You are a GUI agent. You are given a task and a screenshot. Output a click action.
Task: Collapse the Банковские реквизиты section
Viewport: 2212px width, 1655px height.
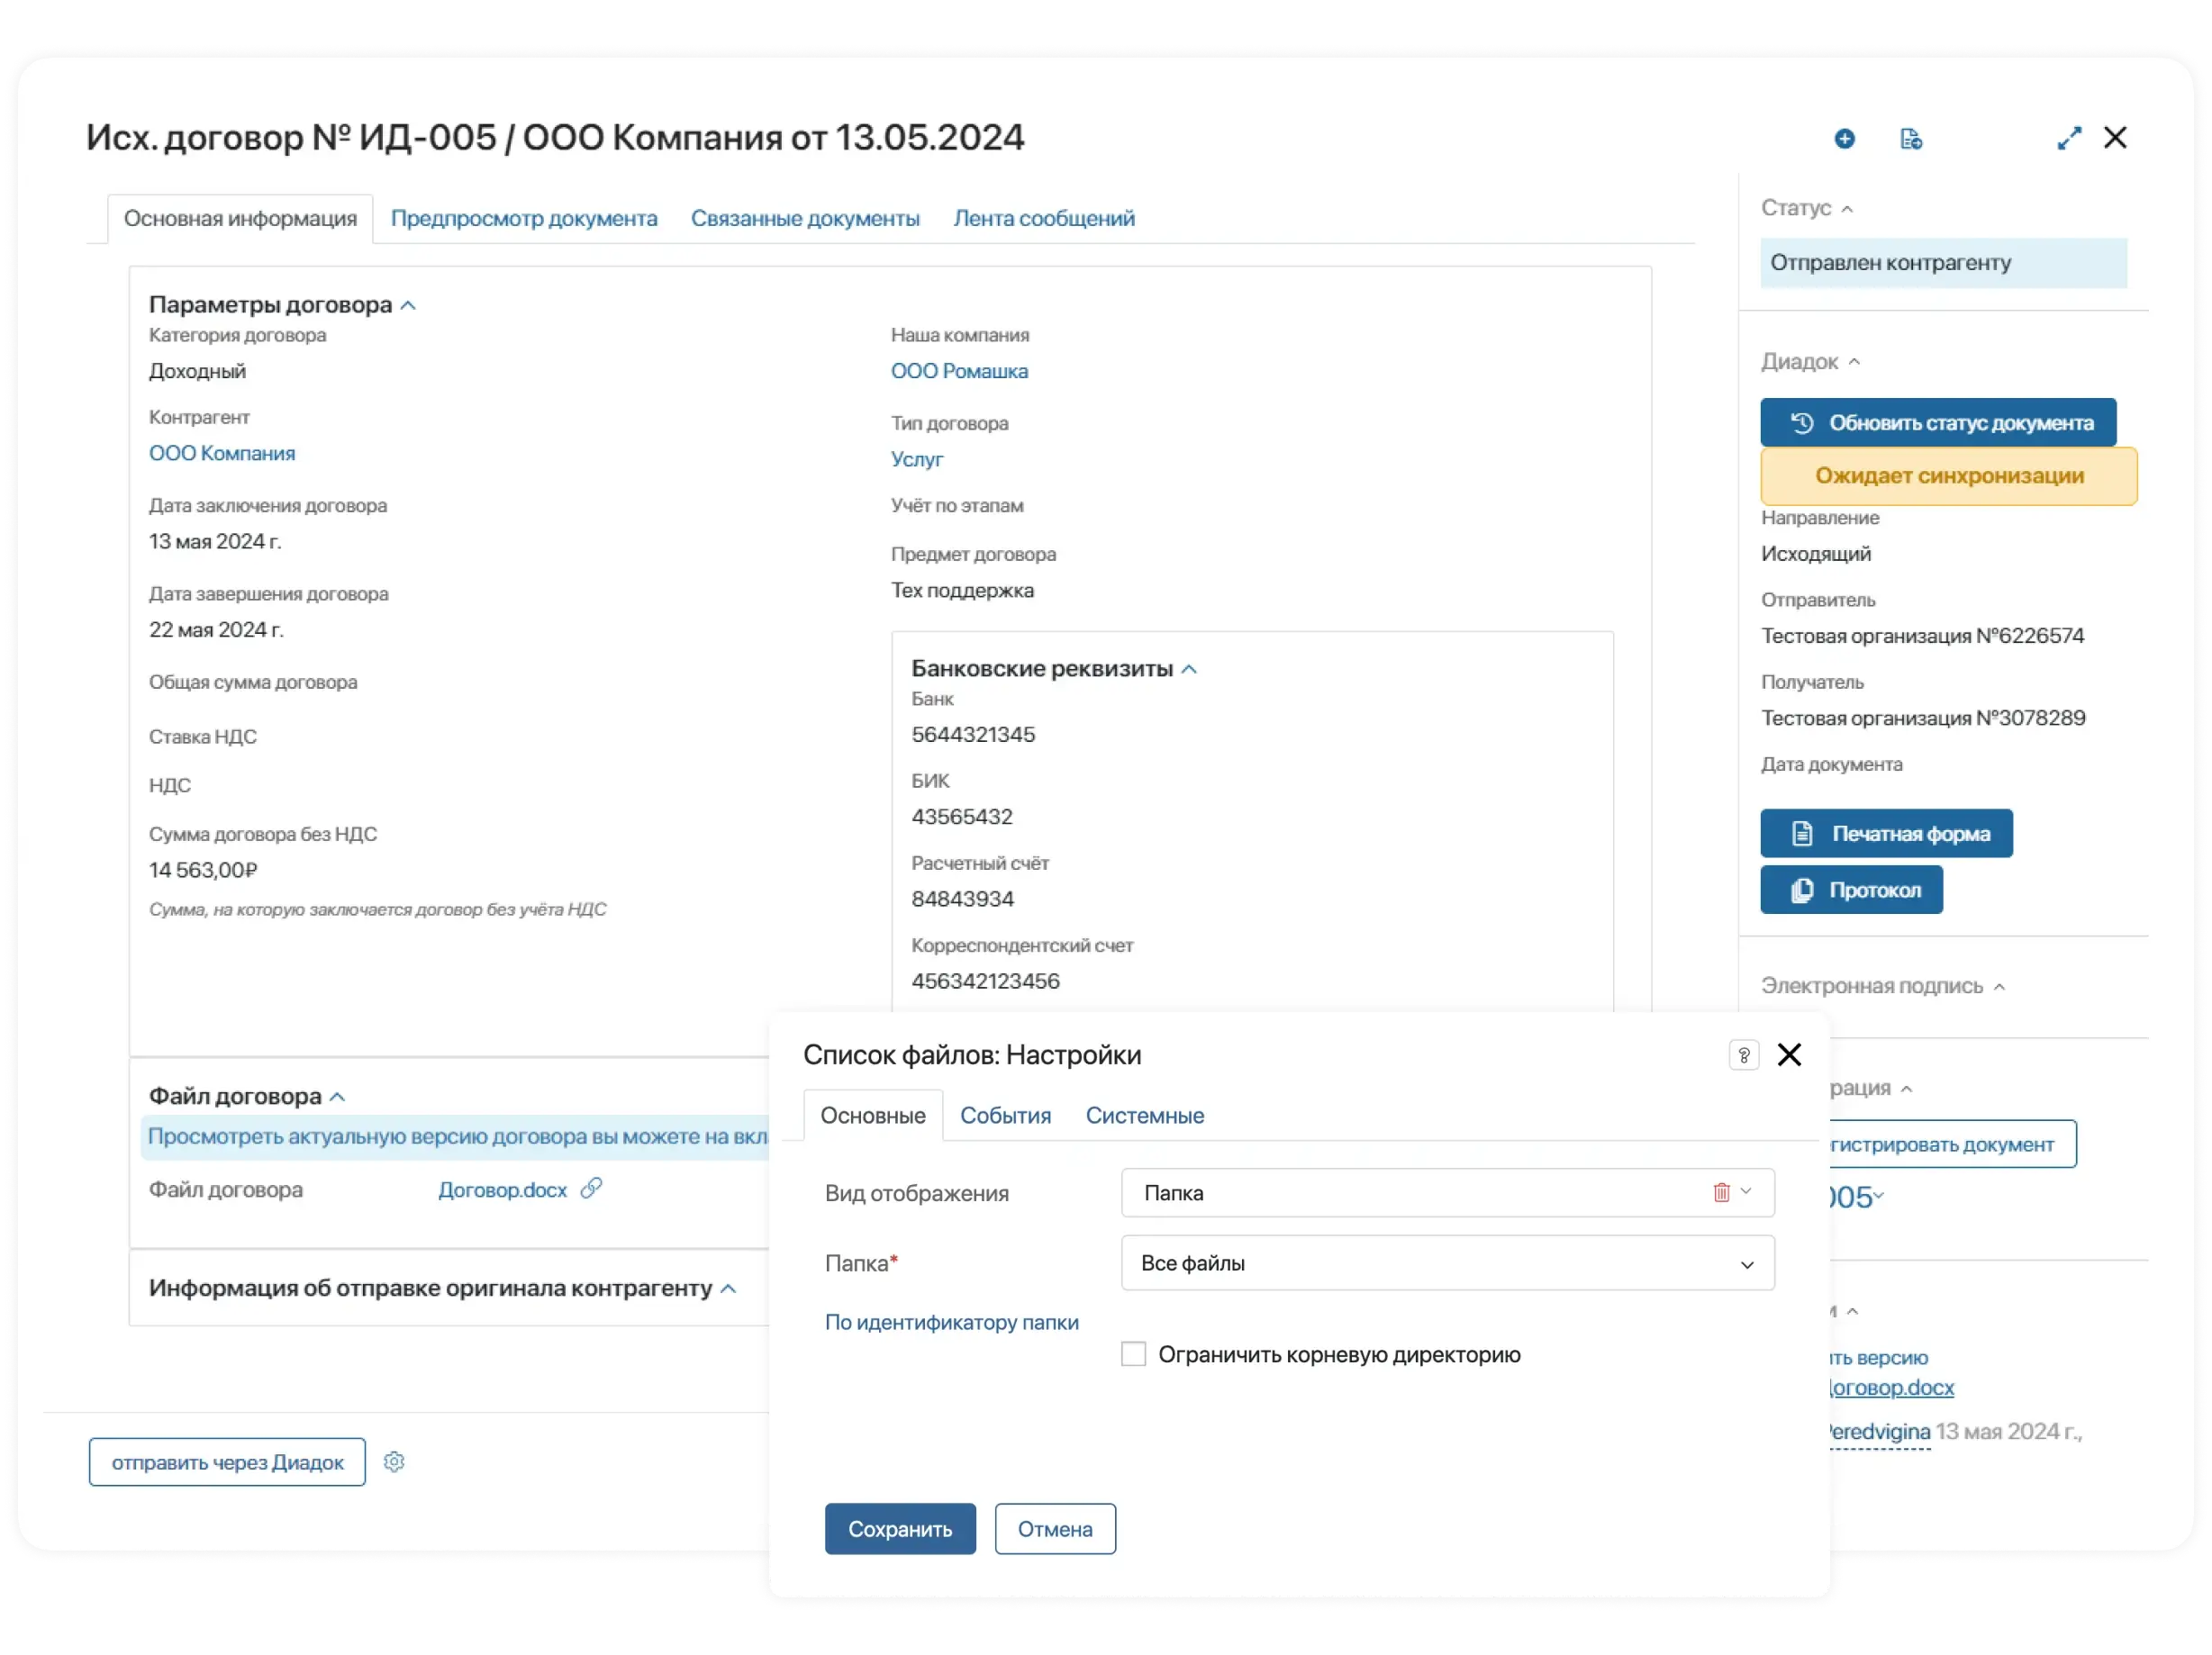point(1189,669)
